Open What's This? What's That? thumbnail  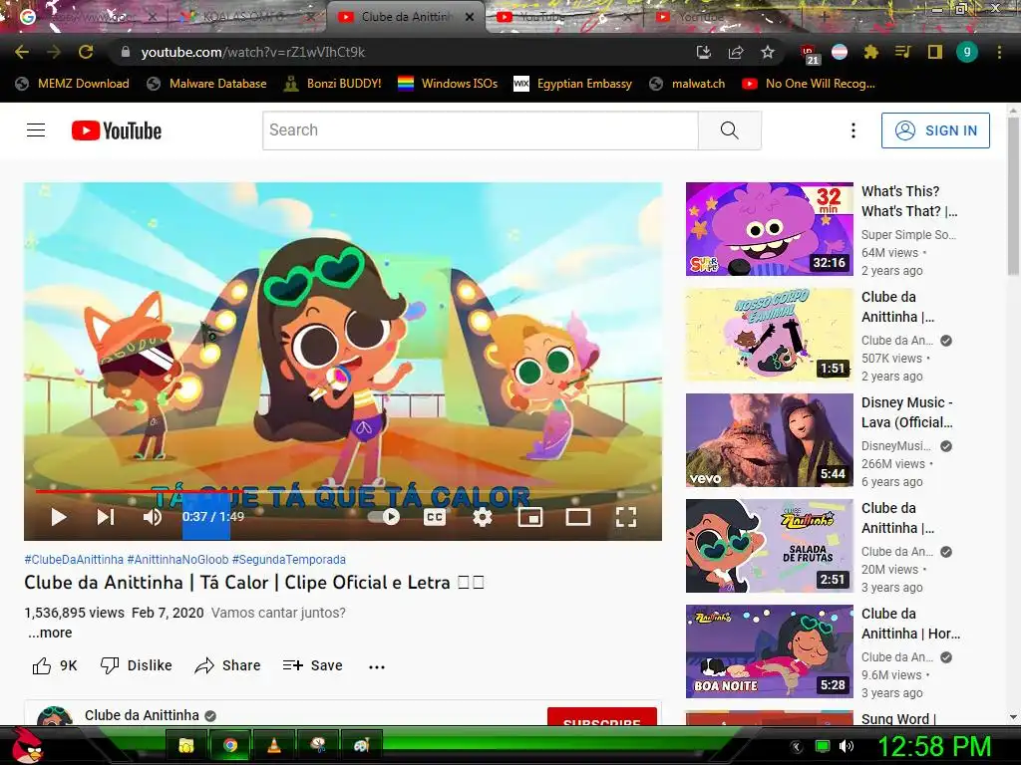770,229
